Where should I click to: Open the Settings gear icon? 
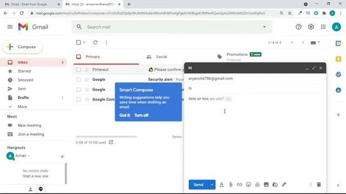[x=311, y=27]
